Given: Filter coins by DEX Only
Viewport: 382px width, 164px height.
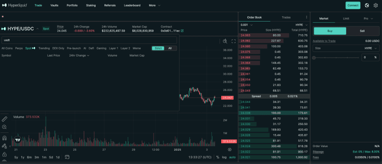Looking at the screenshot, I should coord(58,48).
